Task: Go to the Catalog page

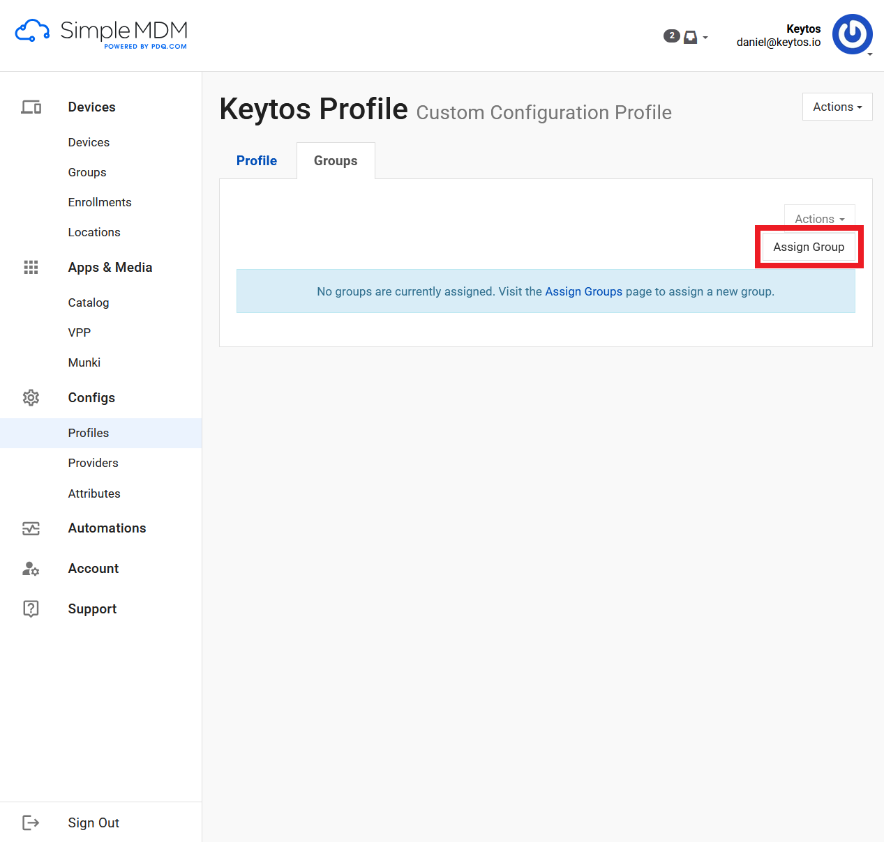Action: click(89, 303)
